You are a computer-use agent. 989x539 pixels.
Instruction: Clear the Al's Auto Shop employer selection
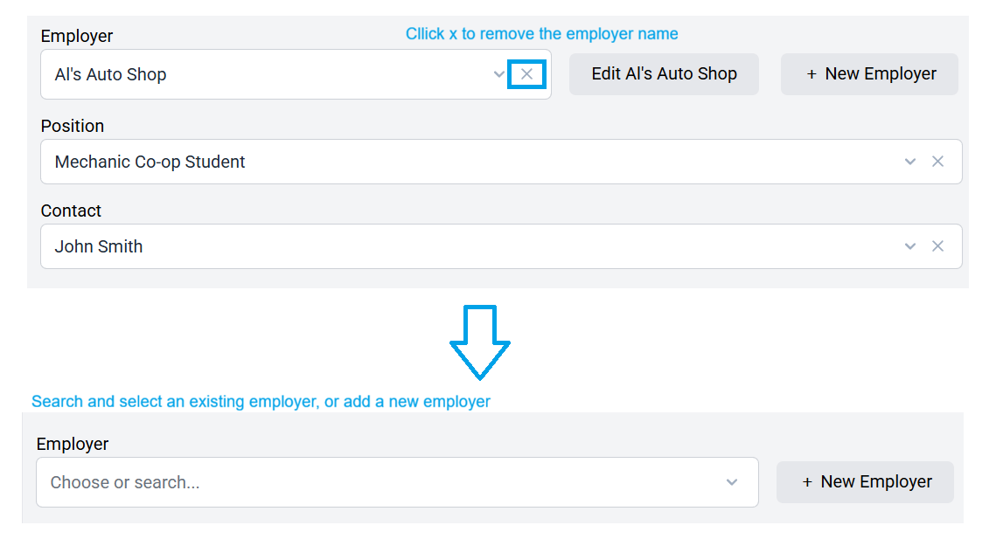(x=526, y=74)
